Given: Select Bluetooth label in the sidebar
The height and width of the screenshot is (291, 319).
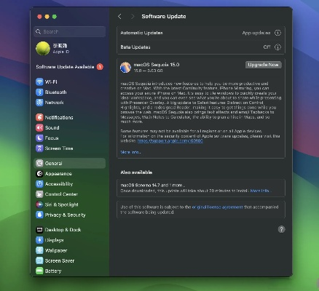Looking at the screenshot, I should (x=55, y=92).
